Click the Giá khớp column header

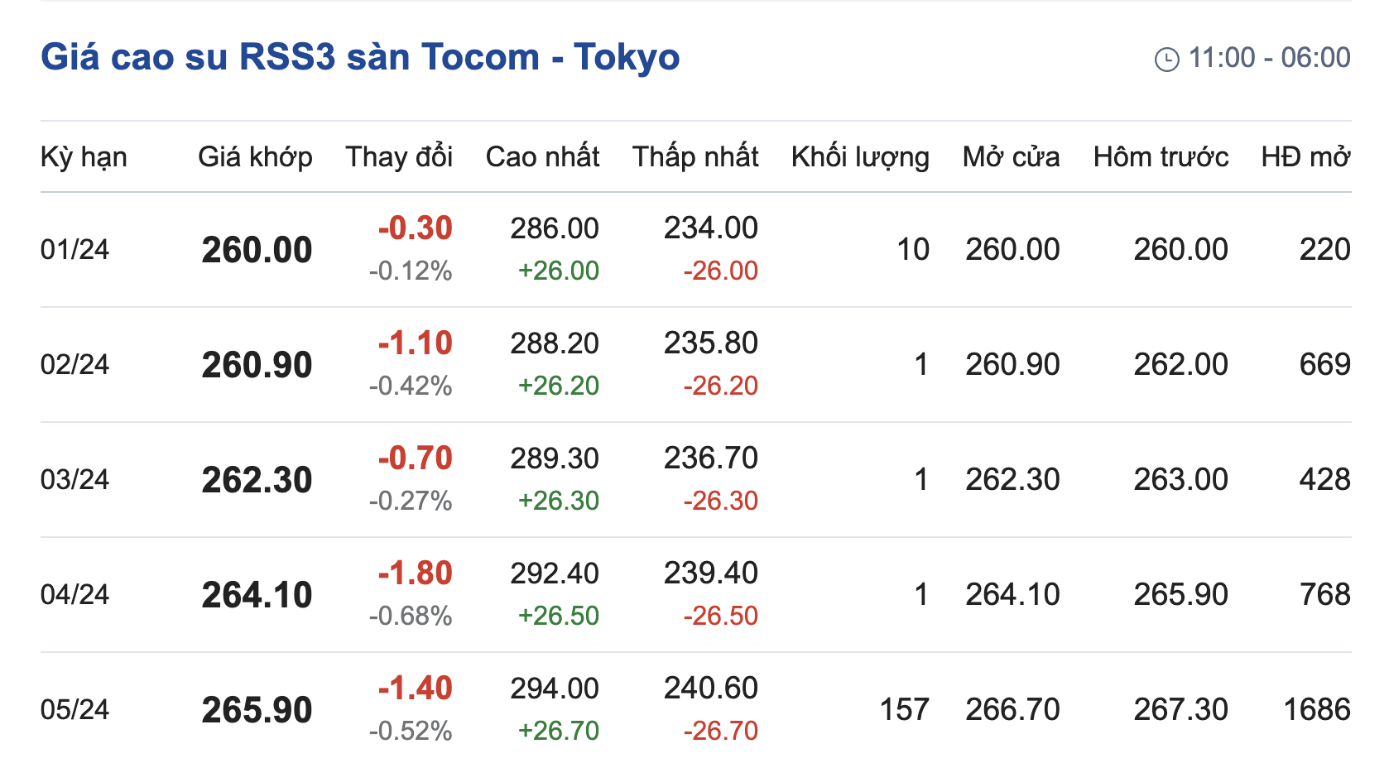coord(255,156)
